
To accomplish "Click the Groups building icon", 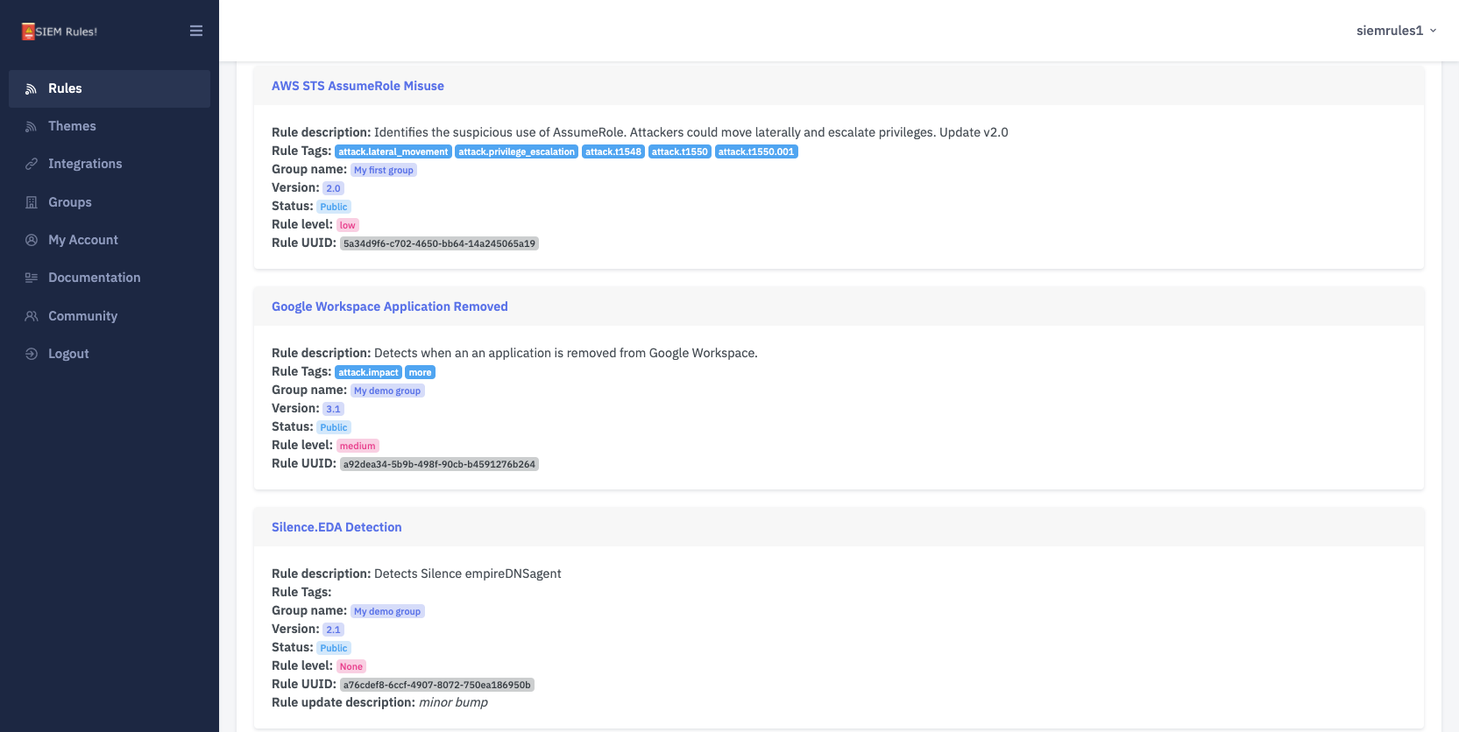I will point(31,202).
